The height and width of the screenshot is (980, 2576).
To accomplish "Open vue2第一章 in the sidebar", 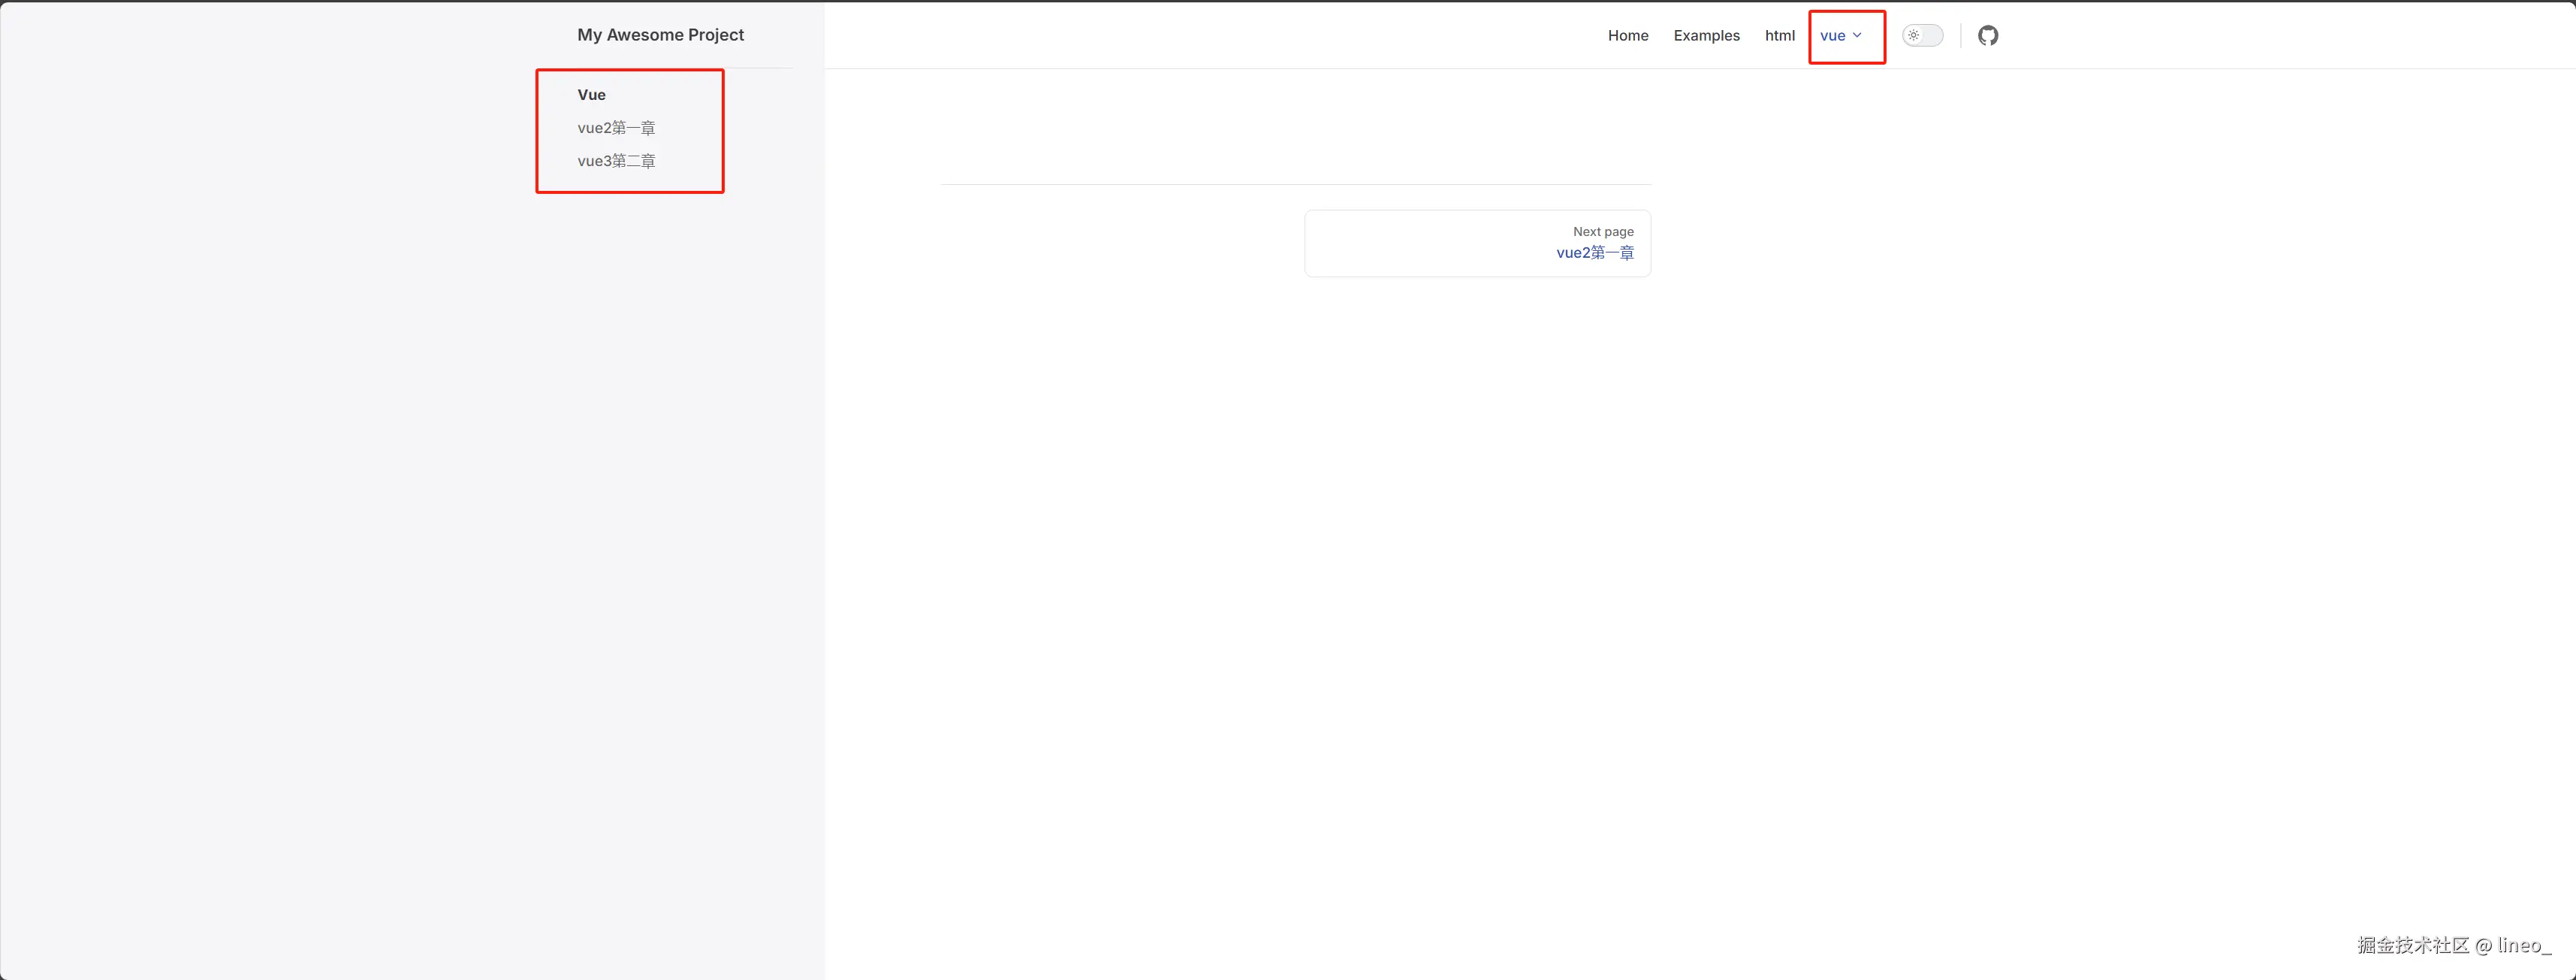I will click(616, 128).
